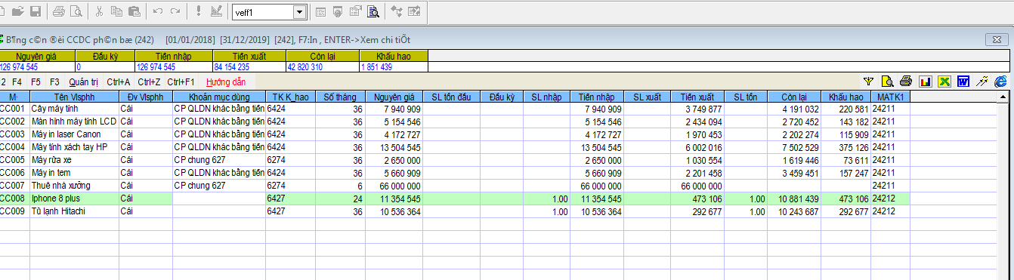Image resolution: width=1014 pixels, height=280 pixels.
Task: Click the Còn lại column header
Action: pyautogui.click(x=794, y=97)
